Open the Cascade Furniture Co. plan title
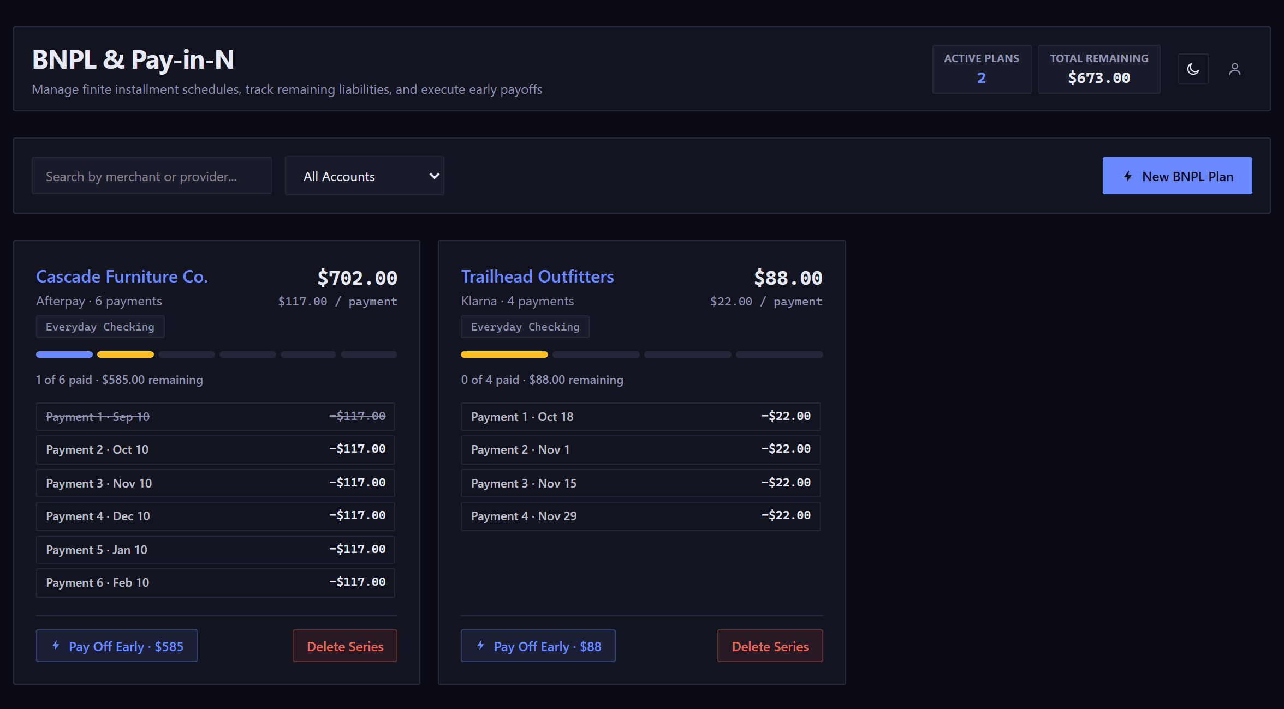Image resolution: width=1284 pixels, height=709 pixels. click(x=122, y=277)
